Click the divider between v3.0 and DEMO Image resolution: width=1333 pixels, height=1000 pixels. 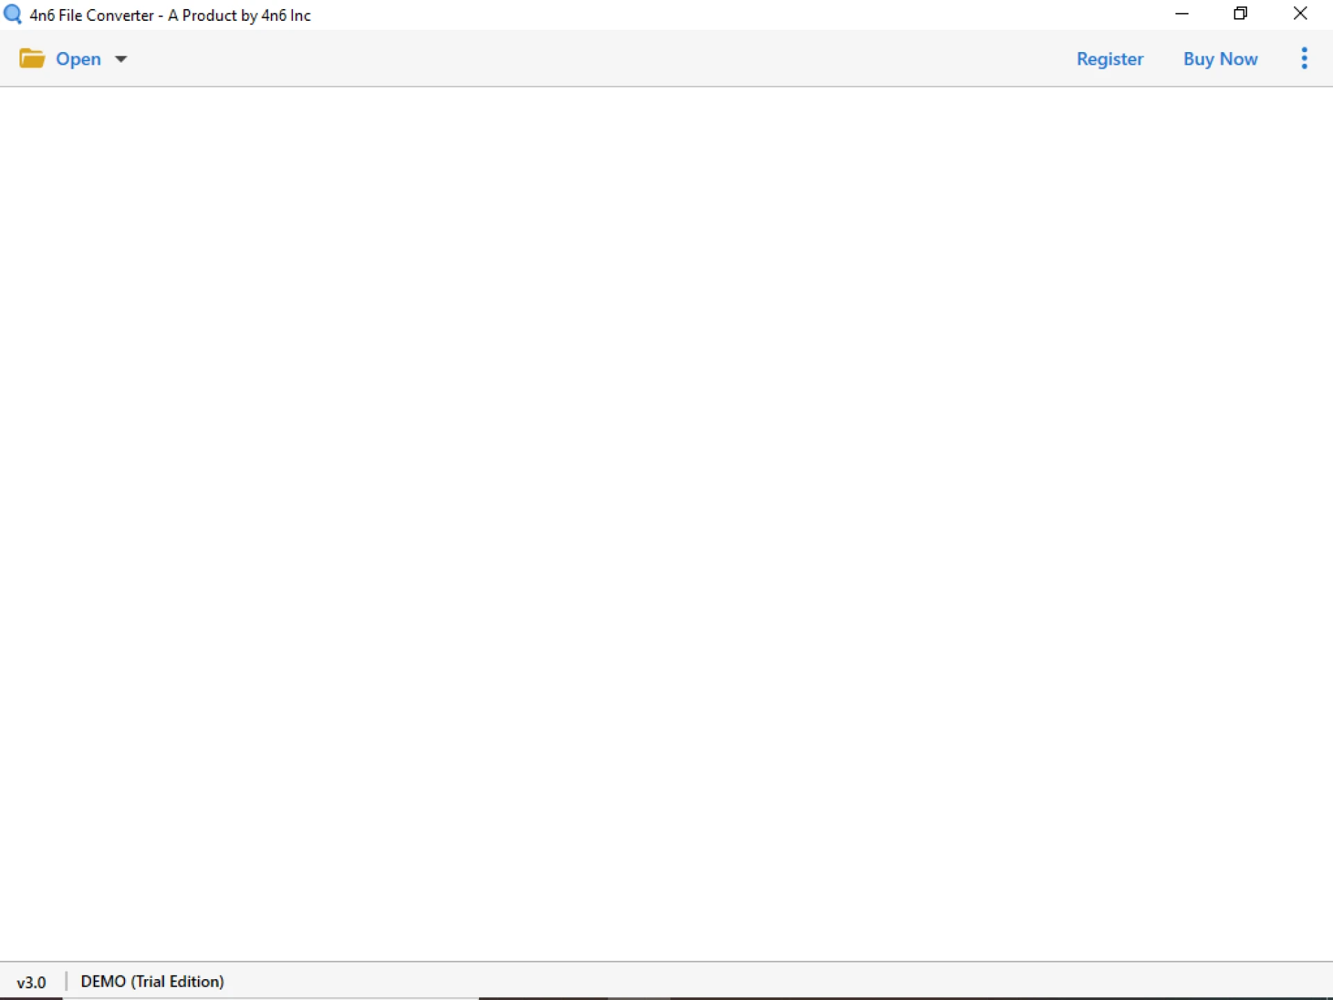(66, 981)
